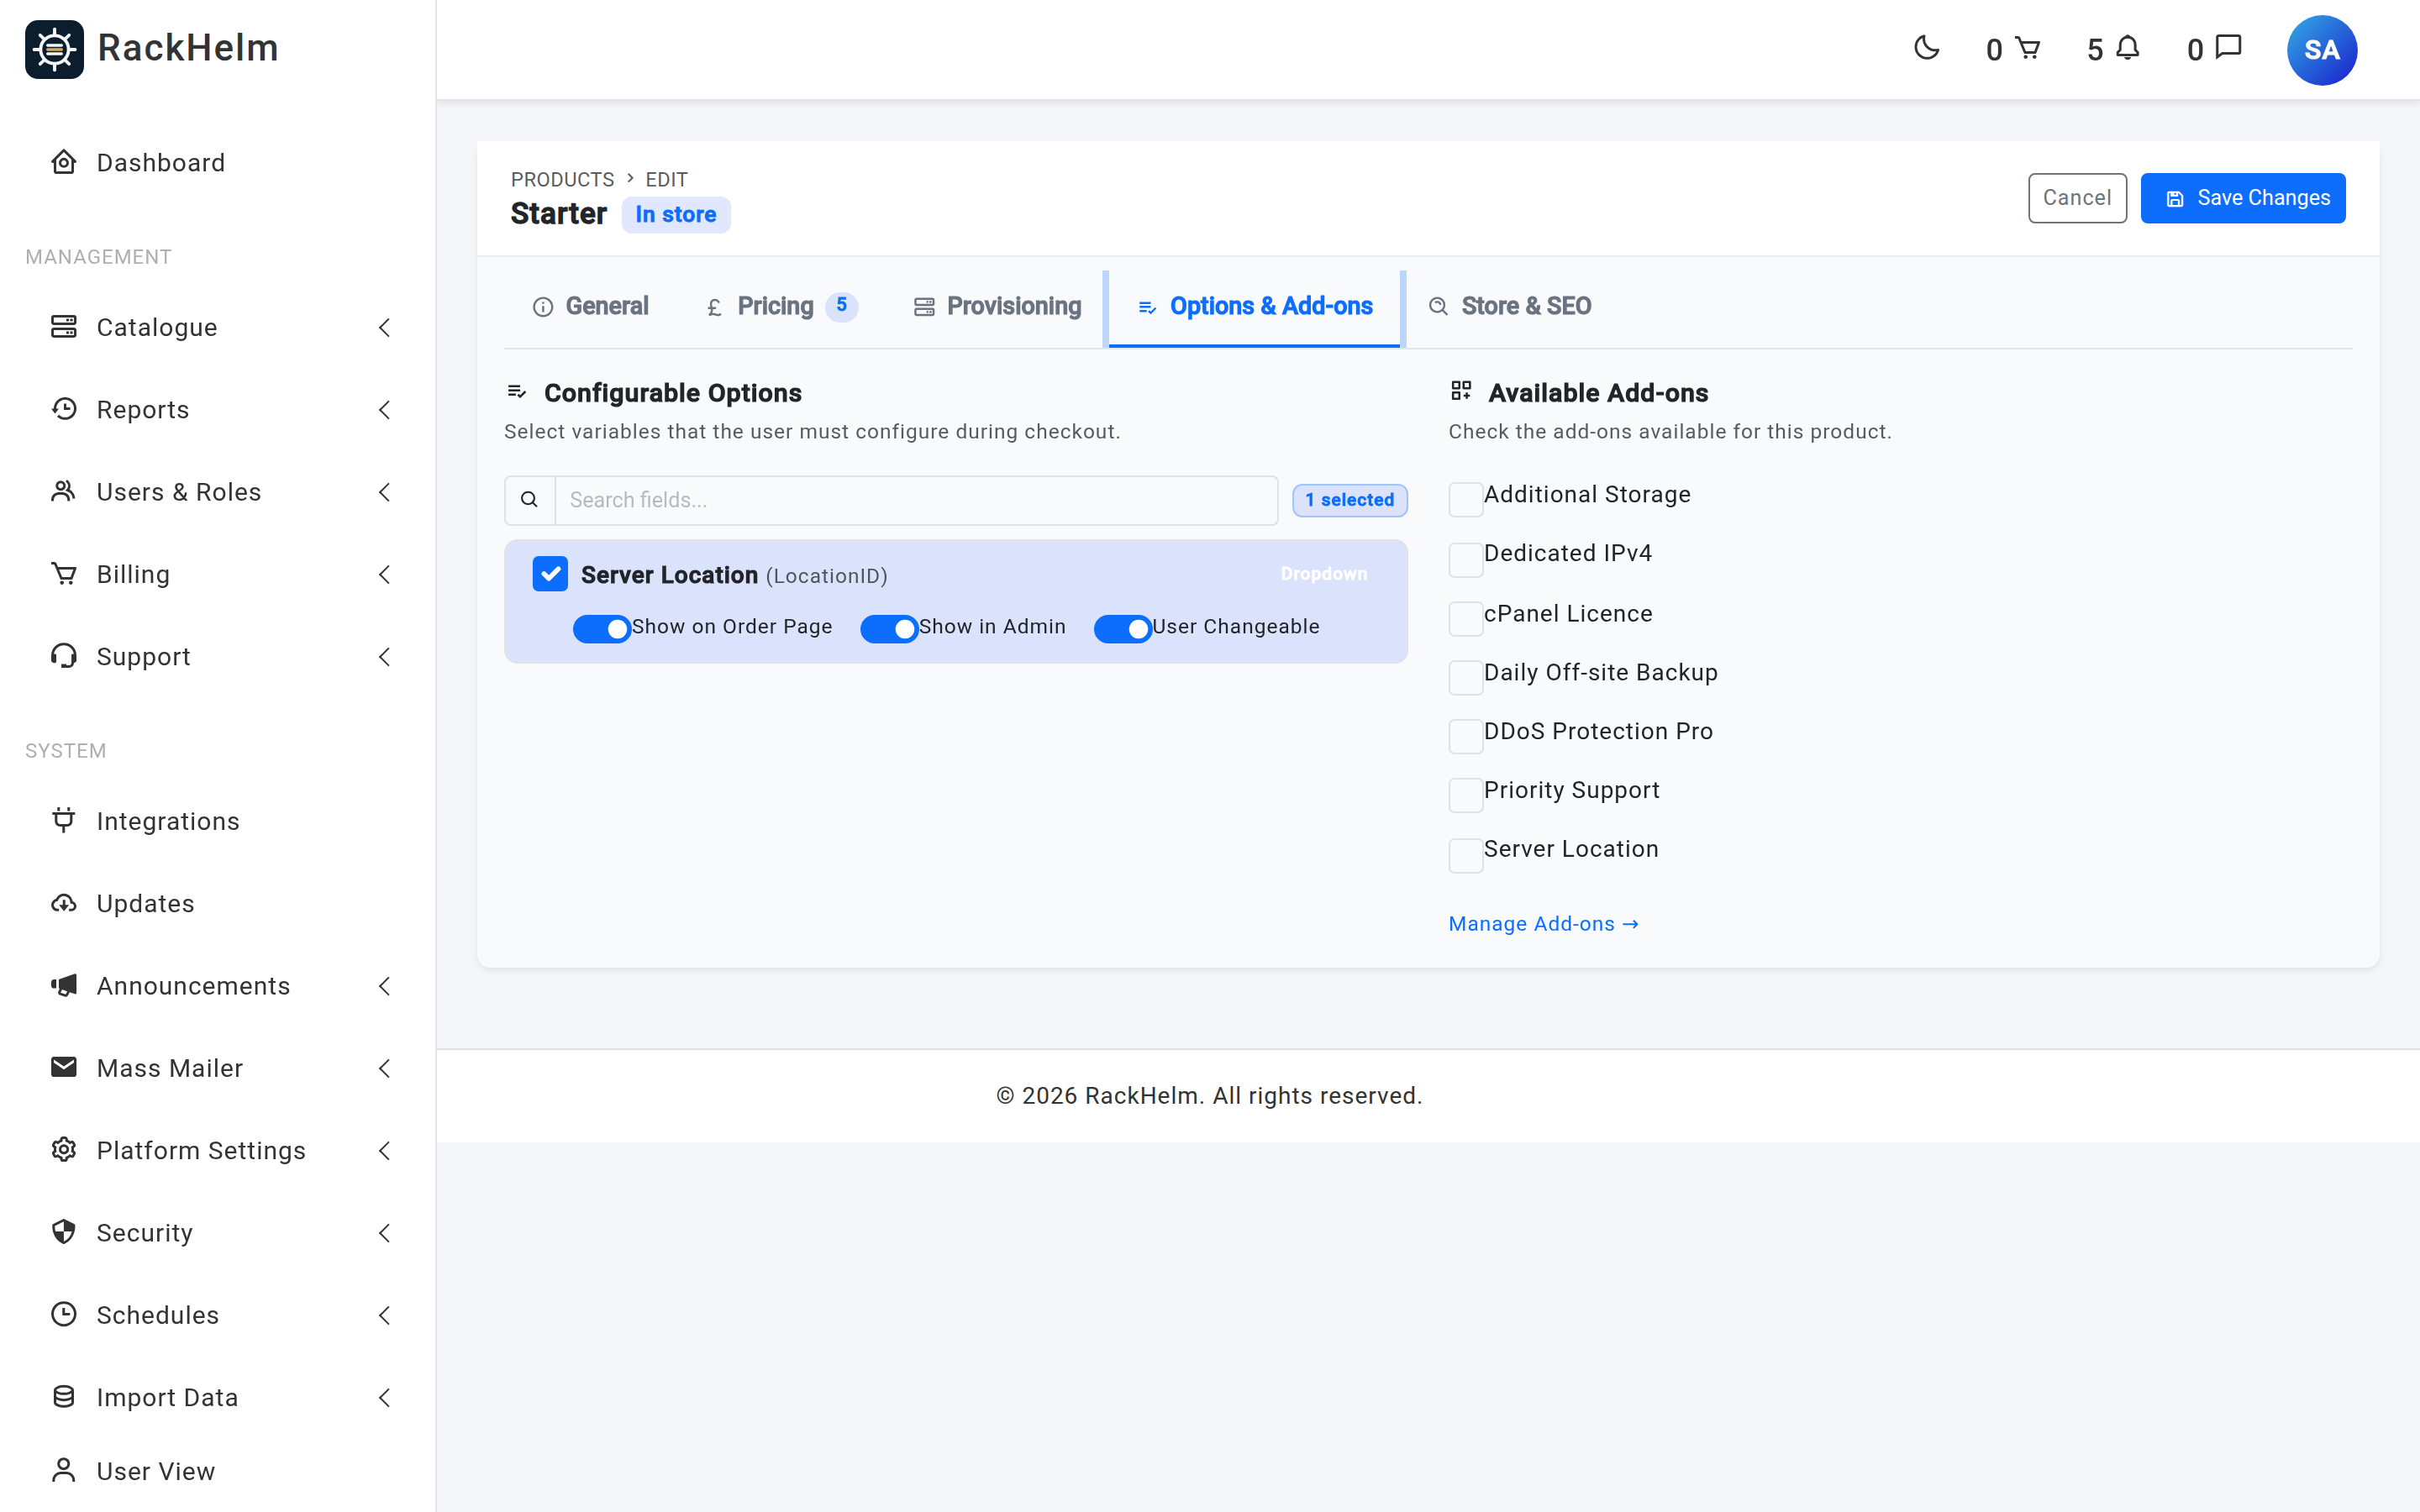Click the search magnifier icon

click(530, 500)
